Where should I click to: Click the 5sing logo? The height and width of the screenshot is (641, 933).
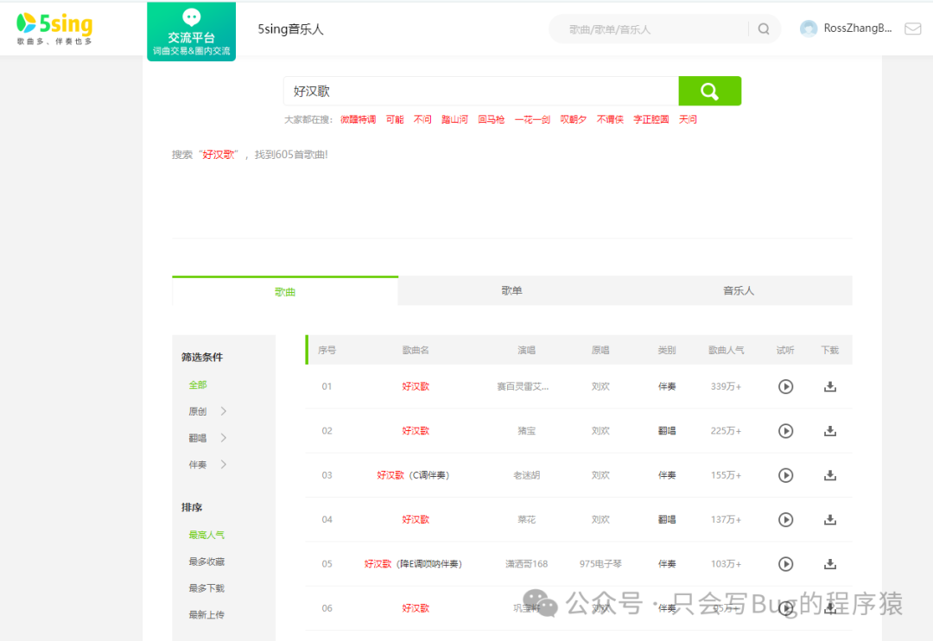pos(55,28)
